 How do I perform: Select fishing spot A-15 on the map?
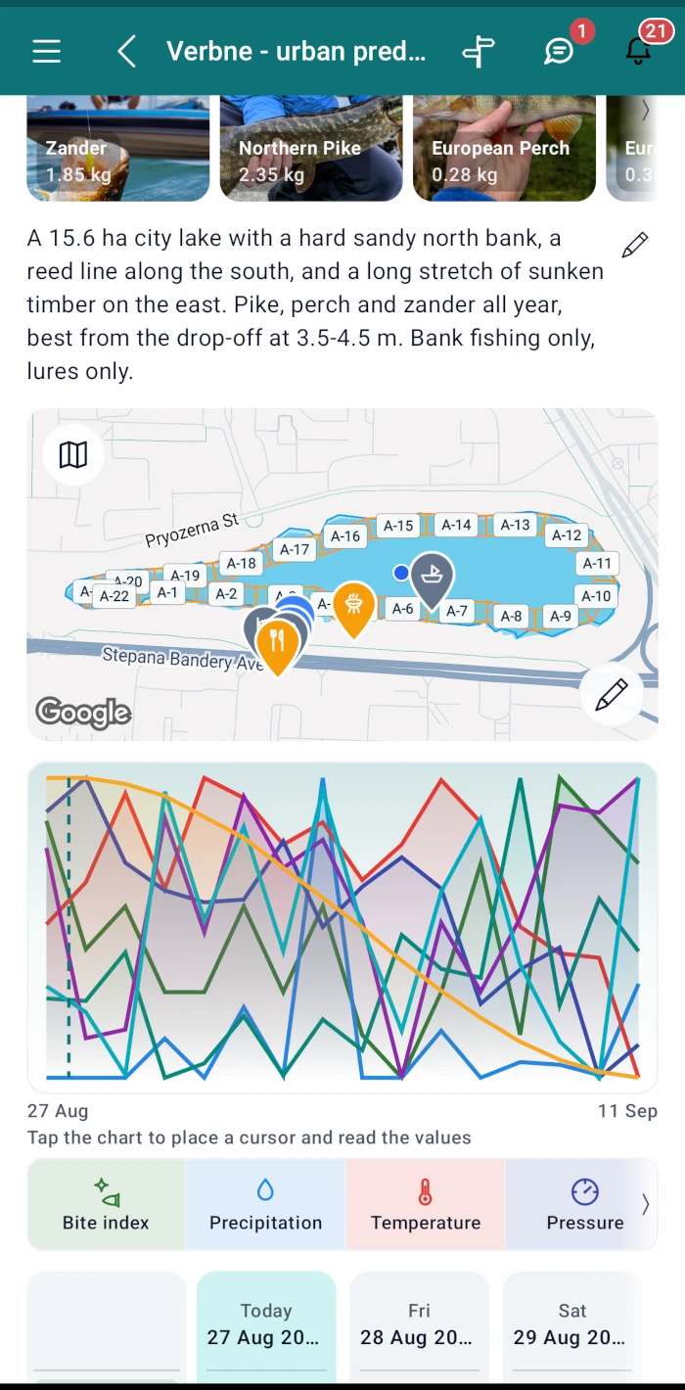(x=398, y=526)
